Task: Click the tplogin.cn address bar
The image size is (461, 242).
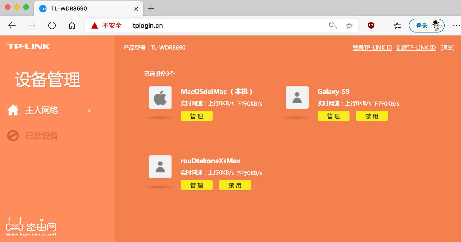Action: coord(221,26)
